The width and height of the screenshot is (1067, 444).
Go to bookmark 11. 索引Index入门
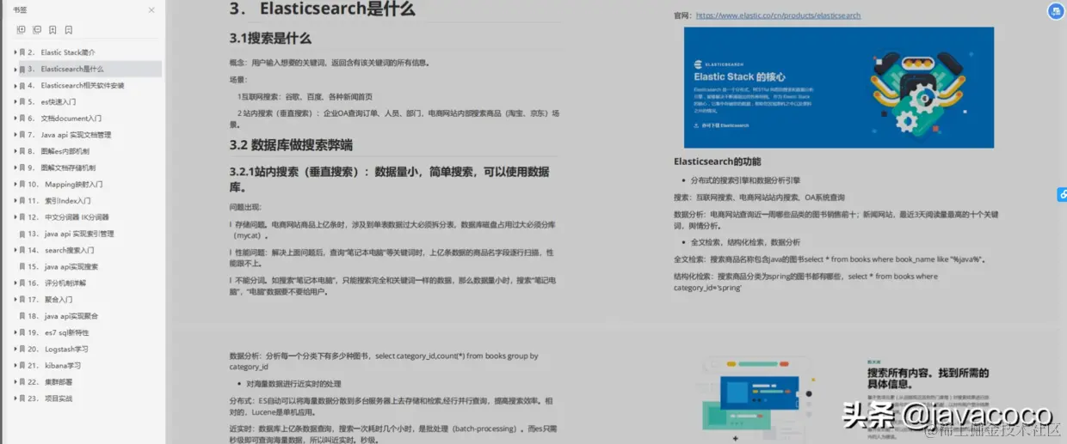pos(59,201)
